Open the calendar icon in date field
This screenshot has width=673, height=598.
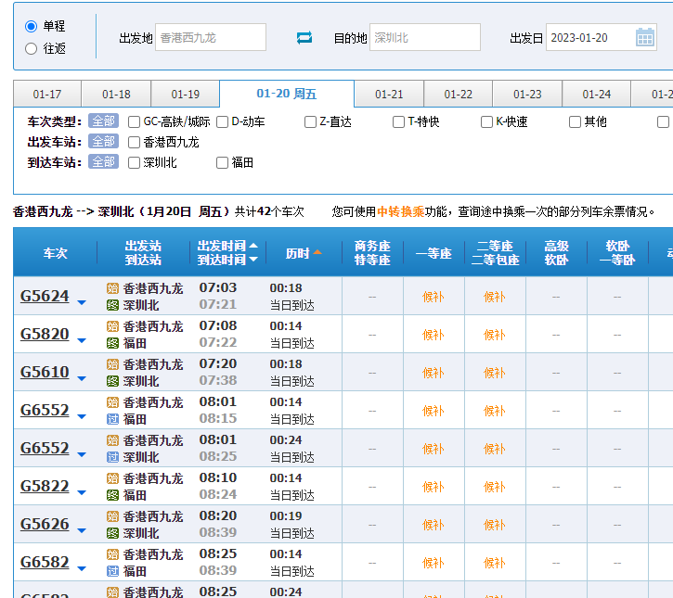(645, 38)
